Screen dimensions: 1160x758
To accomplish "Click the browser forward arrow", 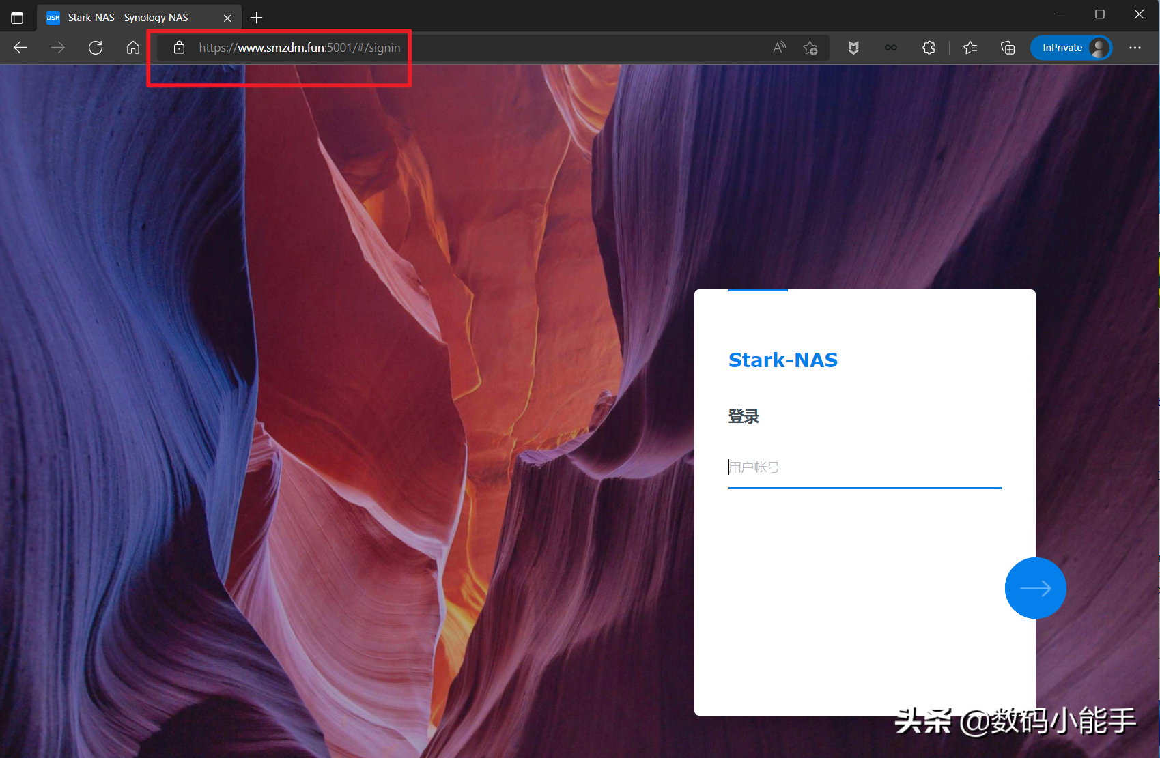I will pos(58,48).
